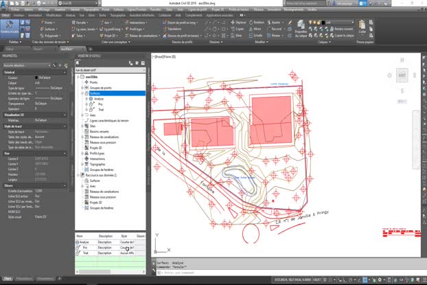427x285 pixels.
Task: Switch to the Objet layout tab
Action: (x=8, y=278)
